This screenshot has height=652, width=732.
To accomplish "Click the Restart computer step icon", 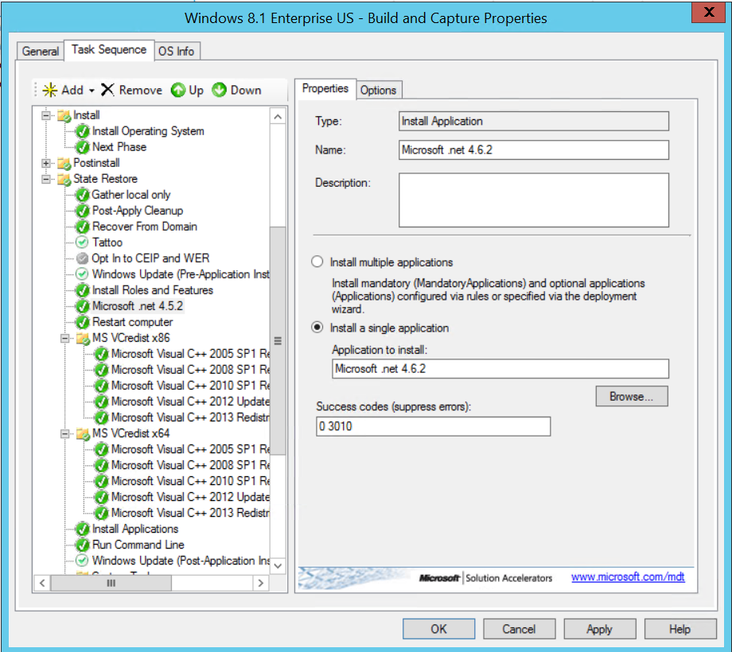I will [x=82, y=322].
